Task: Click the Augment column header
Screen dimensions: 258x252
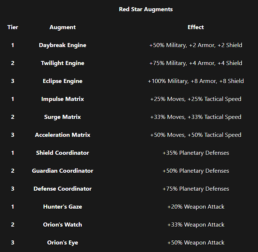Action: tap(62, 27)
